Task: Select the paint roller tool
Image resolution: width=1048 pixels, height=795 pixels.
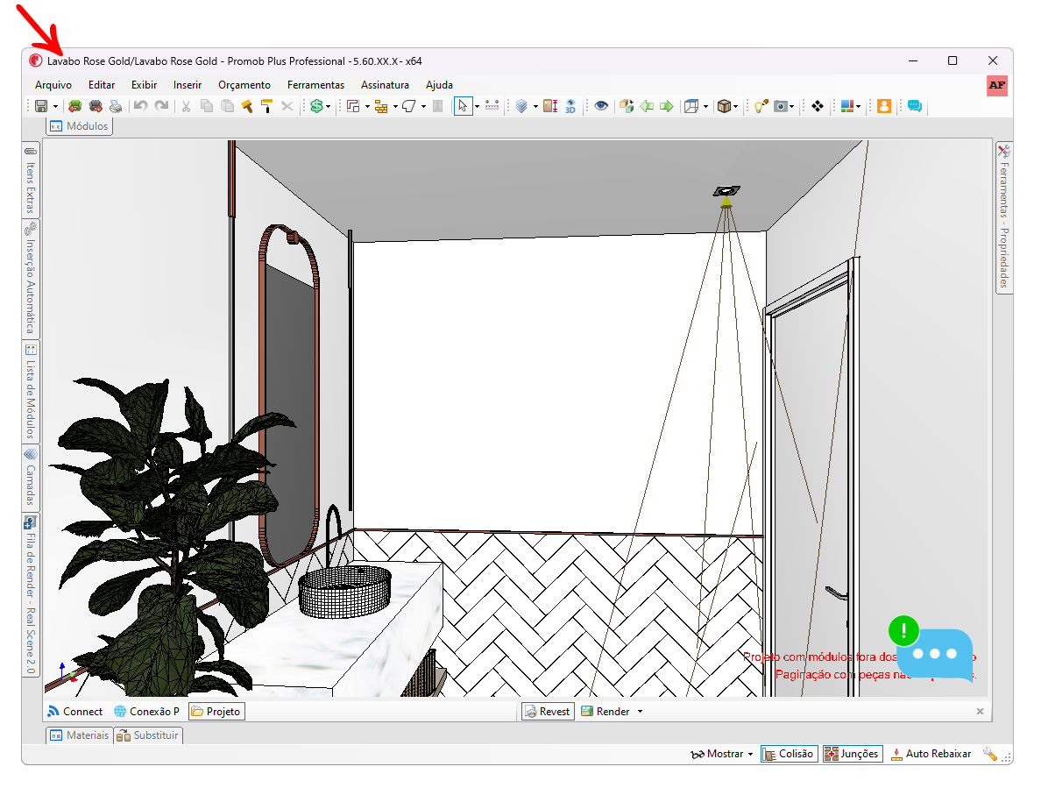Action: click(x=266, y=106)
